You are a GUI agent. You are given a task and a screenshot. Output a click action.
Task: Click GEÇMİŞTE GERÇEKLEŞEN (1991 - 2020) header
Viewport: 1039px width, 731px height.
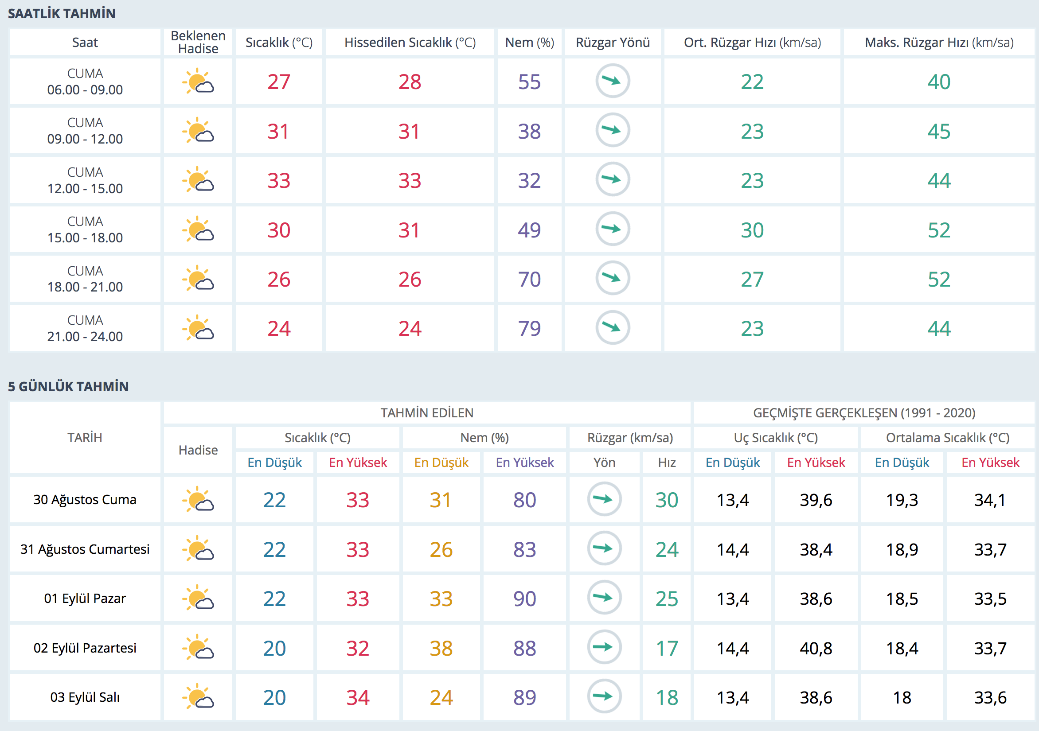(864, 412)
